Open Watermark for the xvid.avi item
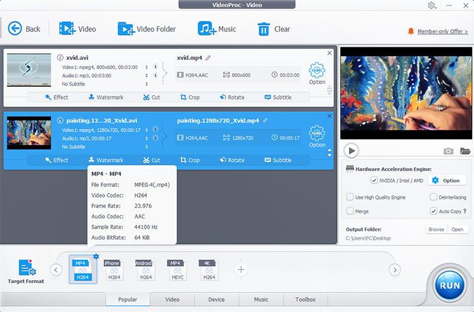Viewport: 474px width, 312px height. (106, 97)
